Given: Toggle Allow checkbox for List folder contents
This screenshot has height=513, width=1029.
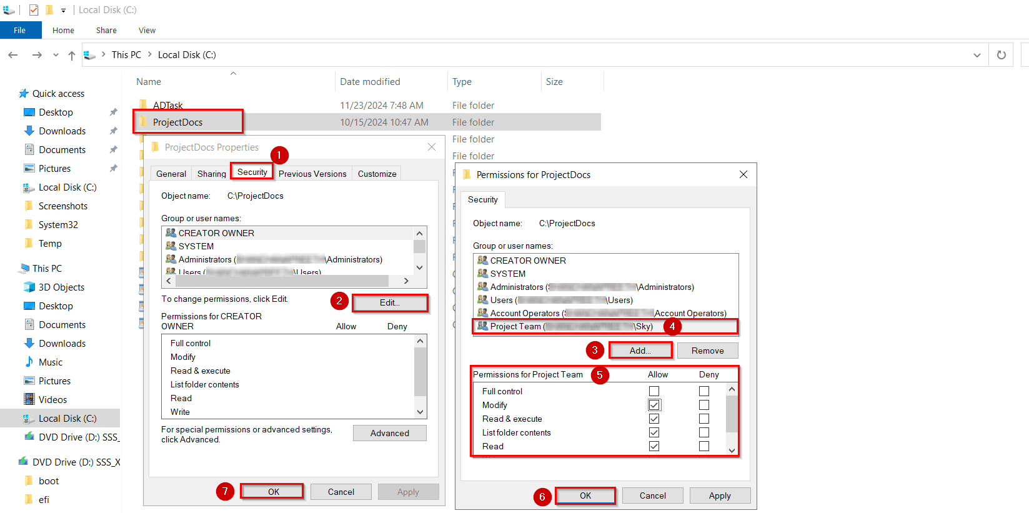Looking at the screenshot, I should point(654,432).
